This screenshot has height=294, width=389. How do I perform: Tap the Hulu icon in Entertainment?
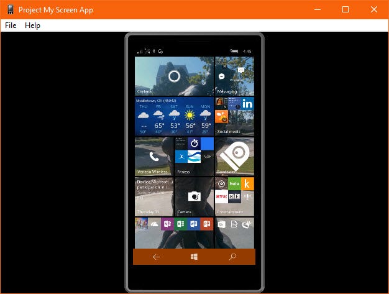[234, 183]
